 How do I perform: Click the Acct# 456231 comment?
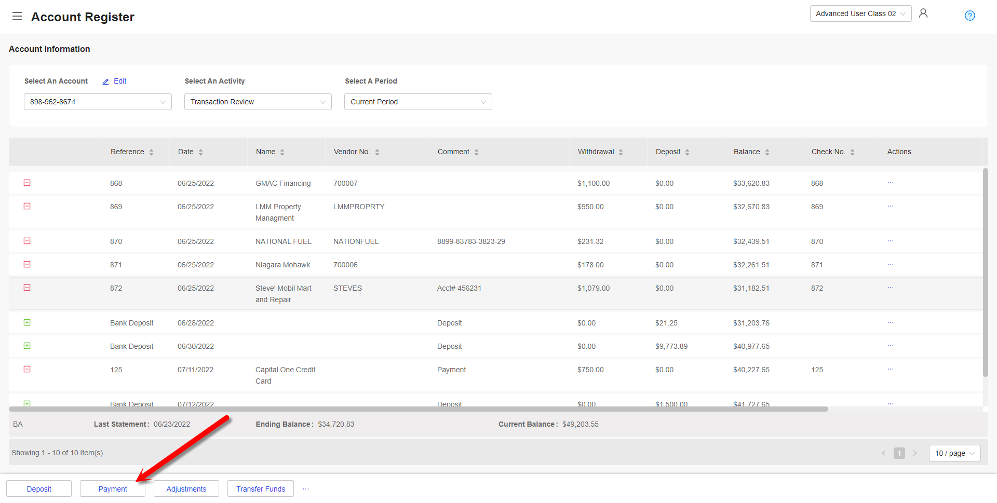(x=459, y=288)
